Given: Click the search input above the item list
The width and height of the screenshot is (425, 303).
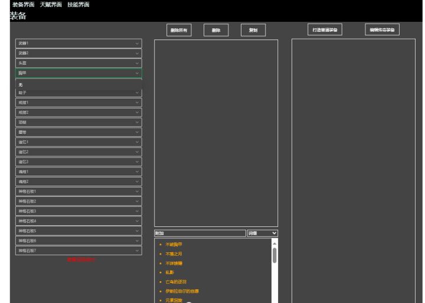Looking at the screenshot, I should point(200,233).
